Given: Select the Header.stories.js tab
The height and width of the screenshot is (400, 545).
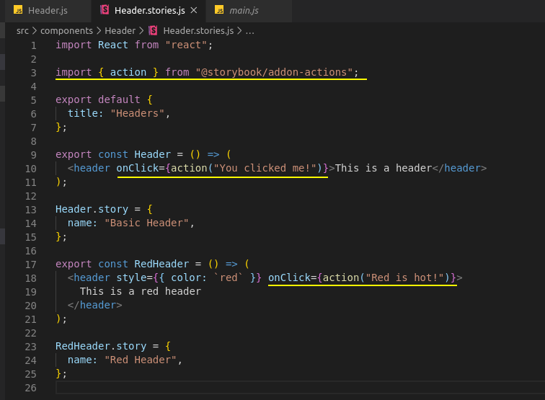Looking at the screenshot, I should tap(149, 10).
